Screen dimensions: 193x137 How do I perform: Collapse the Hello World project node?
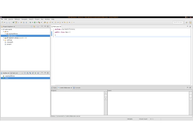tap(2, 29)
